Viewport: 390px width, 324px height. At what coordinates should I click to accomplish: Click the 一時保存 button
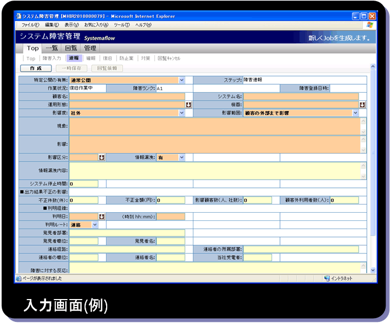[x=71, y=68]
